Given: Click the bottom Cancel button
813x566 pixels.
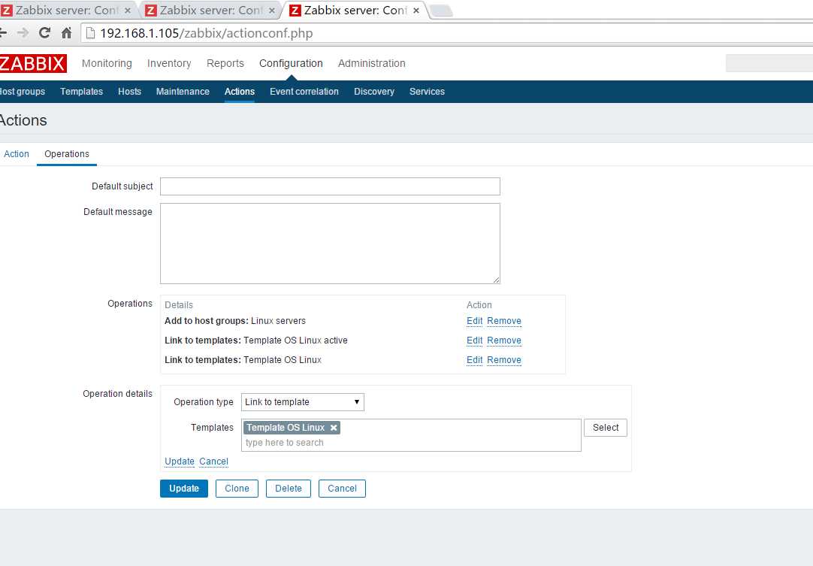Looking at the screenshot, I should 342,488.
